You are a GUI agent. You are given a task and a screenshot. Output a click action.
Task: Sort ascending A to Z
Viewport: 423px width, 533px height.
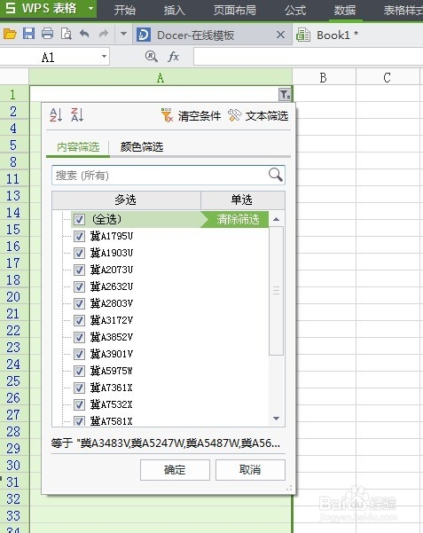(x=56, y=115)
